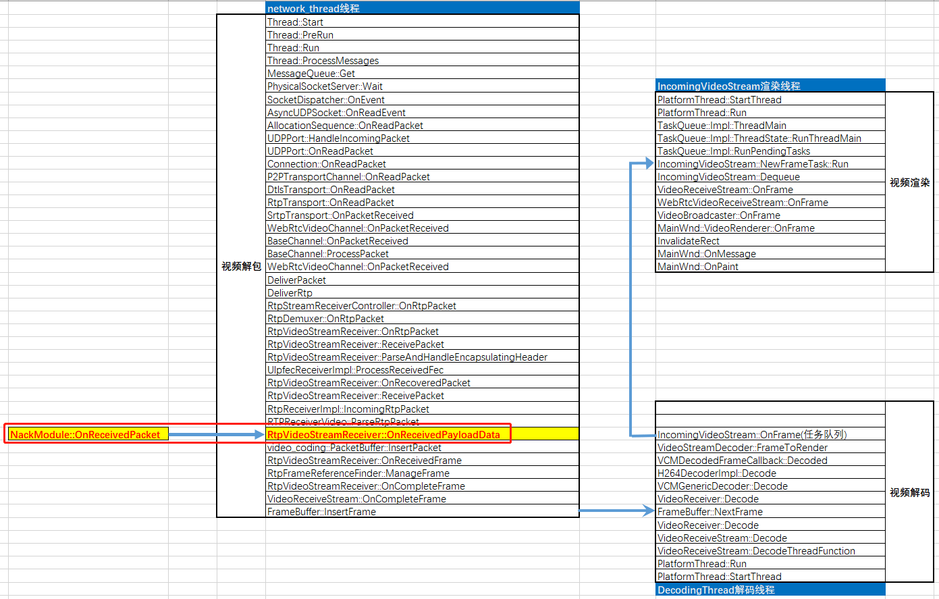Click the RtpDemuxer::OnRtpPacket cell
This screenshot has height=599, width=939.
[422, 319]
